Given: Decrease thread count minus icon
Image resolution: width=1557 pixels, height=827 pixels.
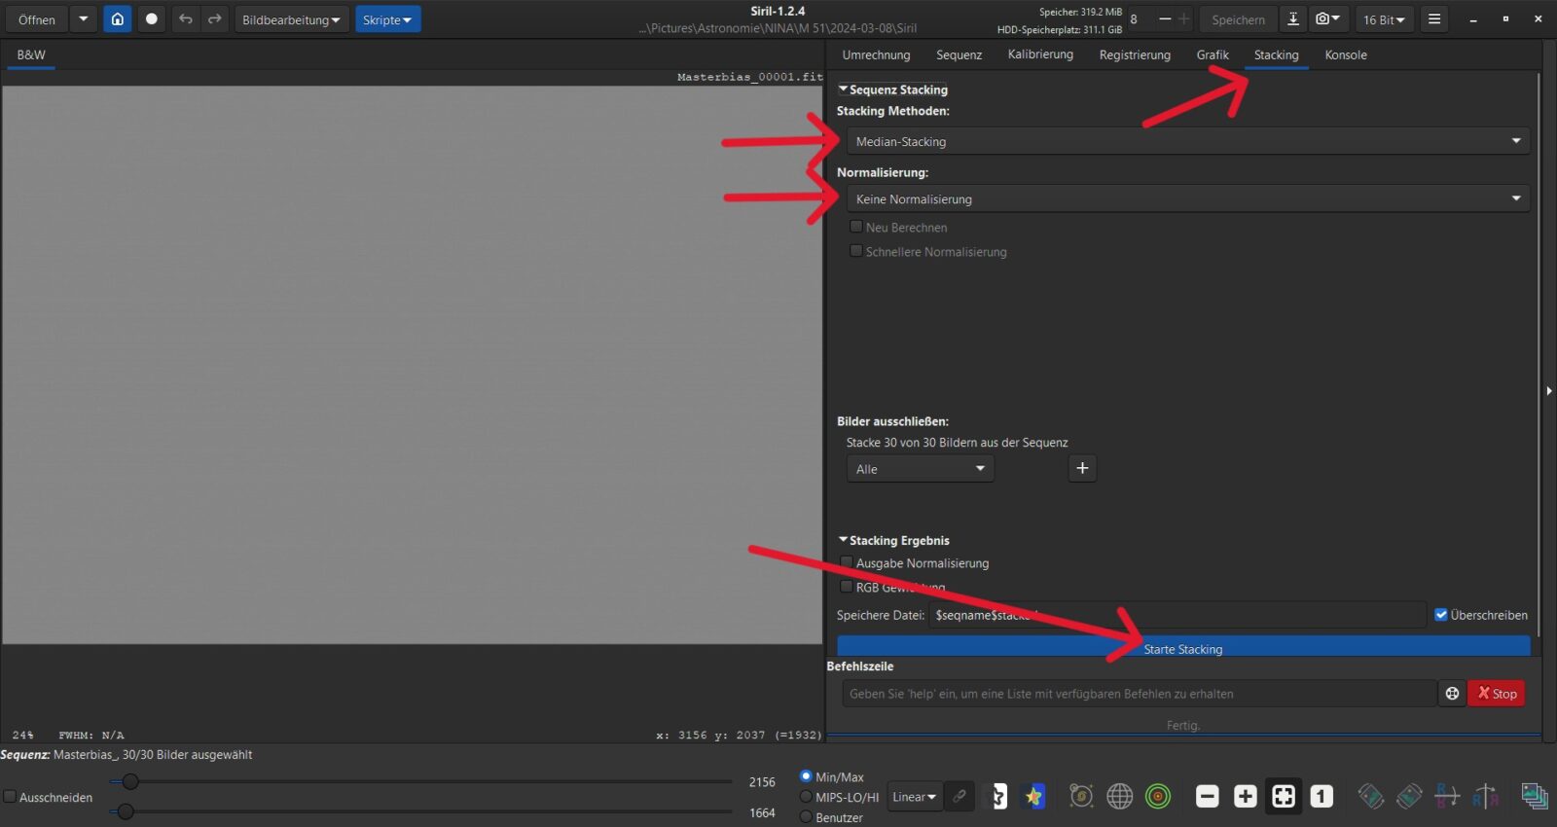Looking at the screenshot, I should tap(1164, 18).
